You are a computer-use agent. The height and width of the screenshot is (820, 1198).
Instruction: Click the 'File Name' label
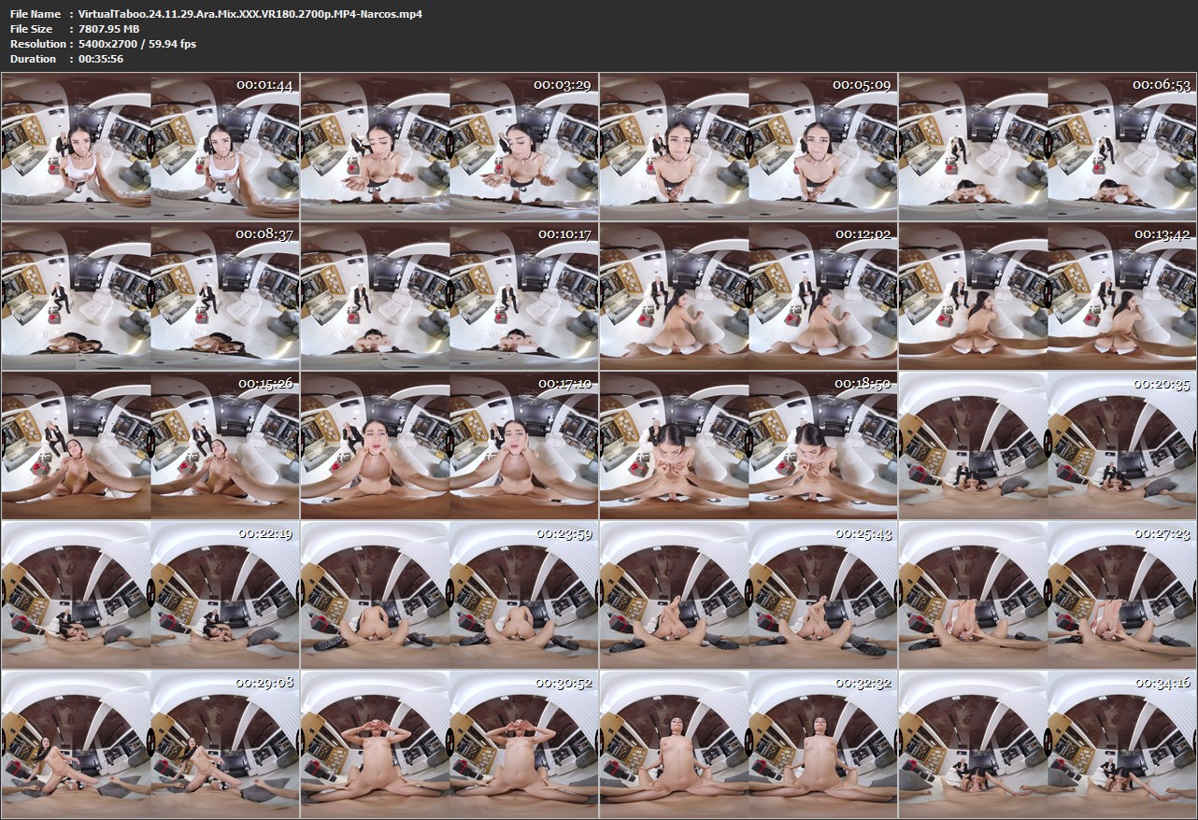click(36, 14)
